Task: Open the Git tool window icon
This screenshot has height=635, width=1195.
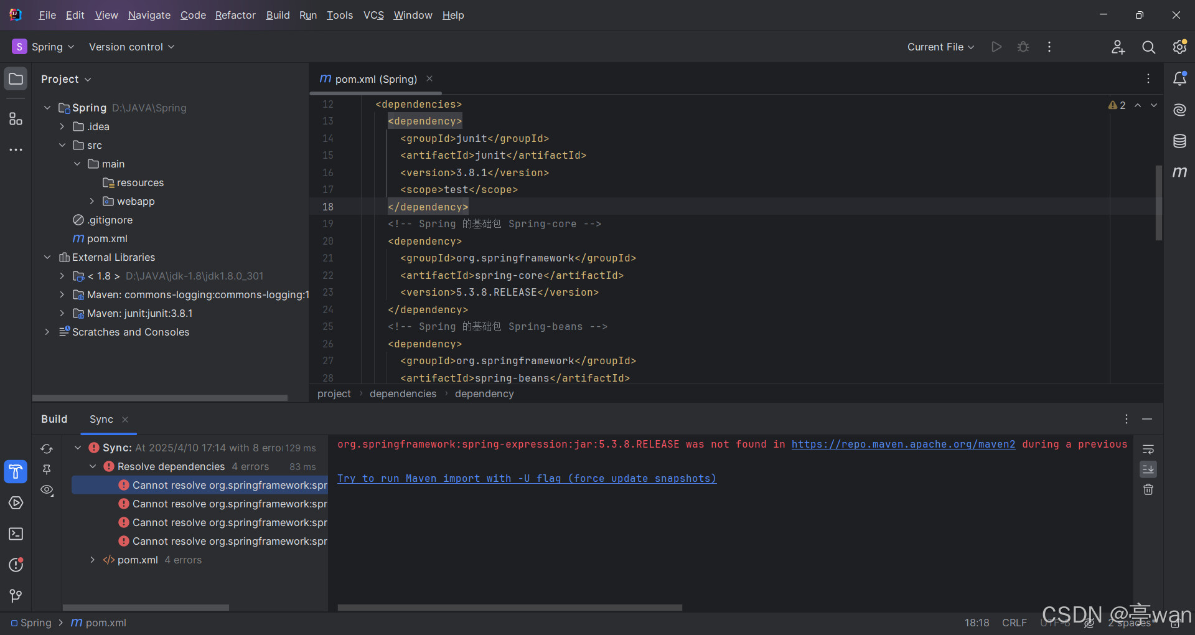Action: point(16,596)
